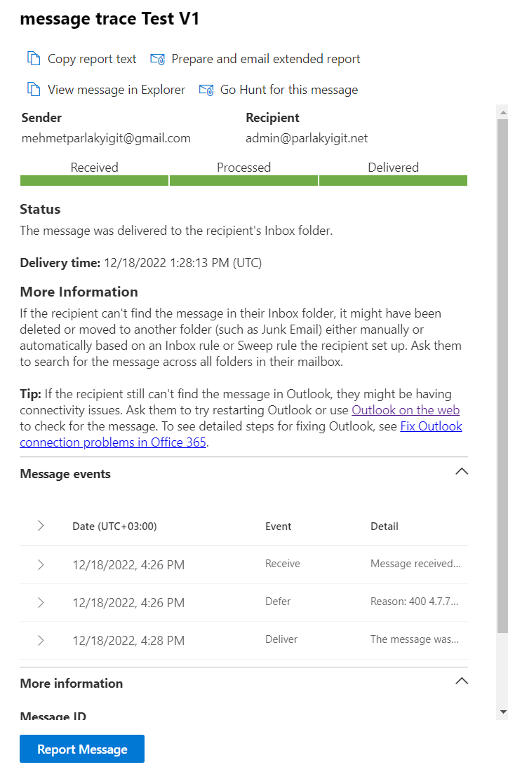Click the View message in Explorer icon
Screen dimensions: 508x774
34,90
